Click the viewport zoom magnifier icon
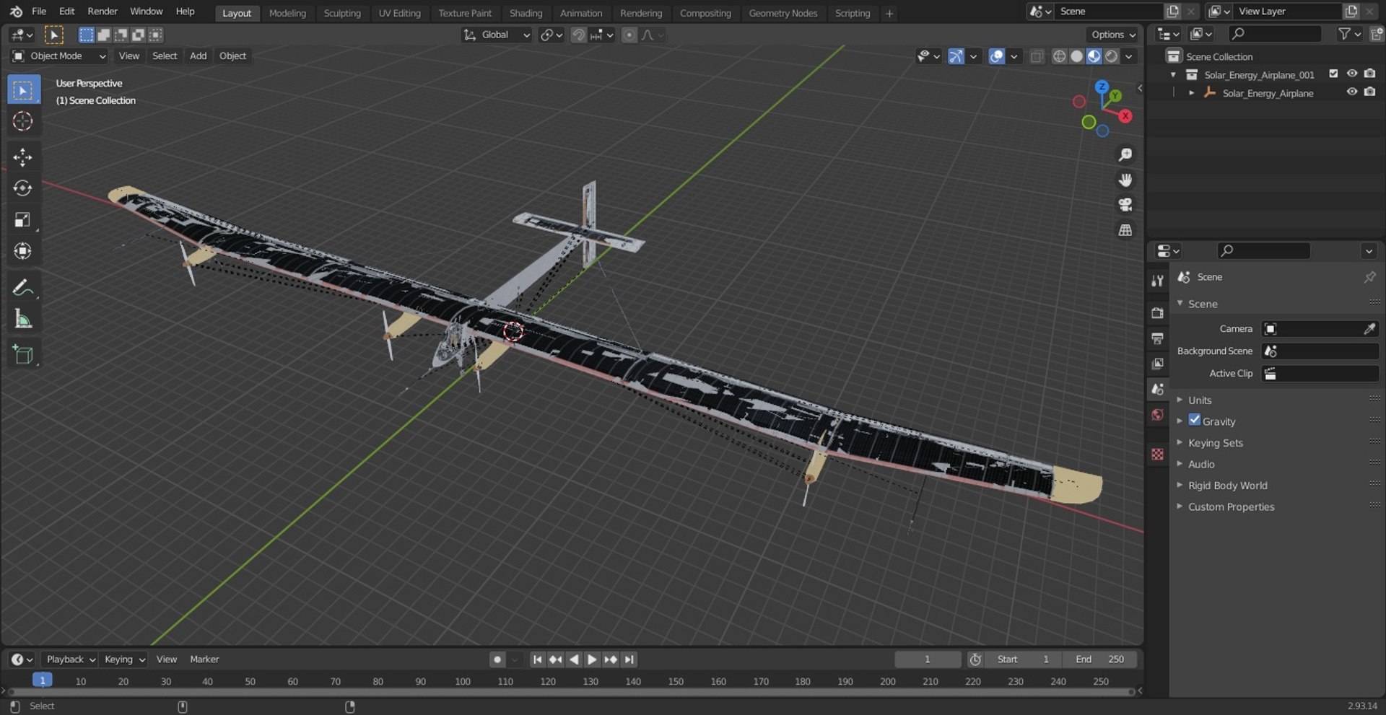Image resolution: width=1386 pixels, height=715 pixels. coord(1125,155)
